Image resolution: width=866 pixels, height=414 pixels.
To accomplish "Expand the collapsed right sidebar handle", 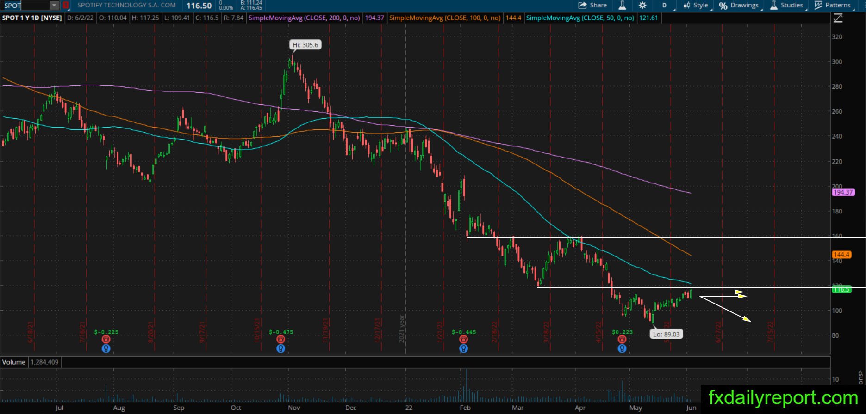I will tap(861, 377).
